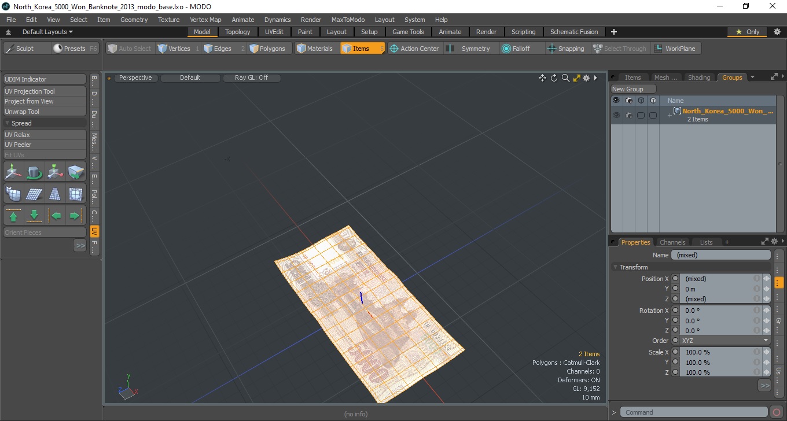Toggle the Only star layout button
The image size is (787, 421).
[747, 32]
